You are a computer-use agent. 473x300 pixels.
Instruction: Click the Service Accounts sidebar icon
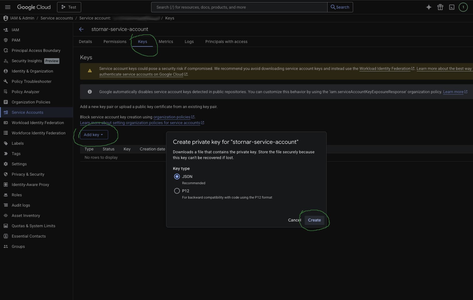(6, 112)
